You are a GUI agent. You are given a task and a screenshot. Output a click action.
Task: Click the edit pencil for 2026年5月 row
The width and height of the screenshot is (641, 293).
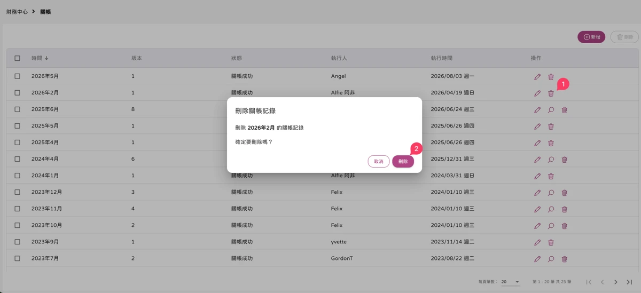tap(537, 77)
